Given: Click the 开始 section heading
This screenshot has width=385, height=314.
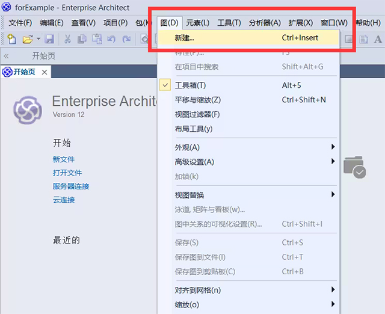Looking at the screenshot, I should (x=62, y=143).
